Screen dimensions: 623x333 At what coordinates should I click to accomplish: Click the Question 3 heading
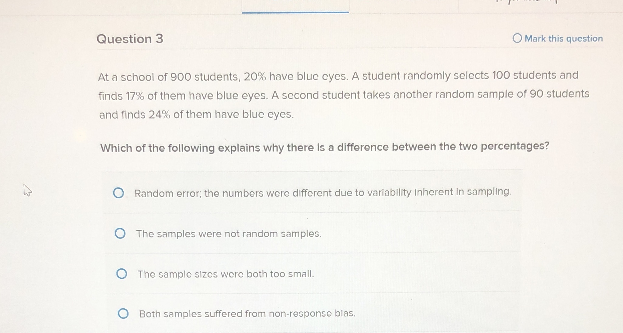click(x=130, y=39)
